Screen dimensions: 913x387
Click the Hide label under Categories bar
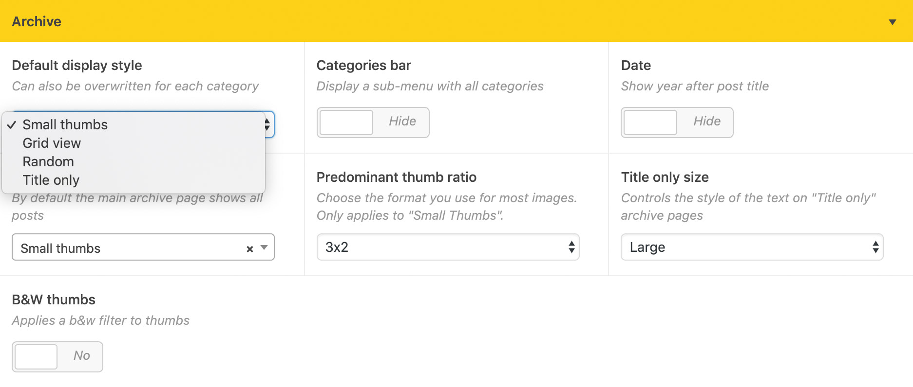pyautogui.click(x=402, y=121)
